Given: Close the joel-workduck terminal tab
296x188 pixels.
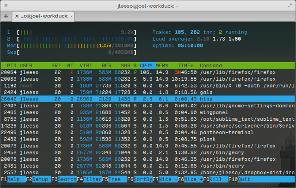Looking at the screenshot, I should coord(17,16).
